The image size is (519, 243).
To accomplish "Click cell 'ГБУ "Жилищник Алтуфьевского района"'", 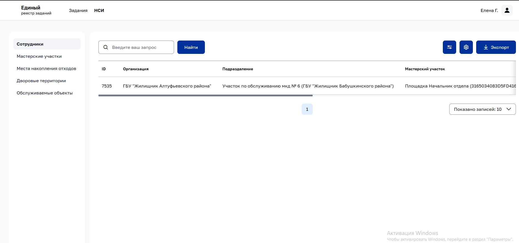I will (167, 86).
